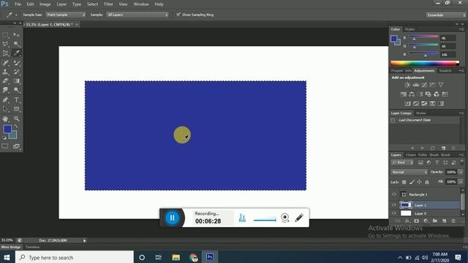Select the Rectangular Marquee tool
The image size is (468, 263).
(5, 35)
